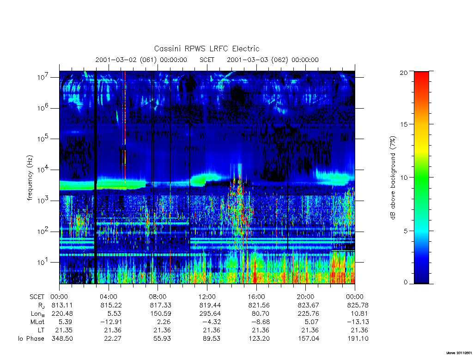
Task: Click MLat value '-8.68'
Action: [260, 322]
